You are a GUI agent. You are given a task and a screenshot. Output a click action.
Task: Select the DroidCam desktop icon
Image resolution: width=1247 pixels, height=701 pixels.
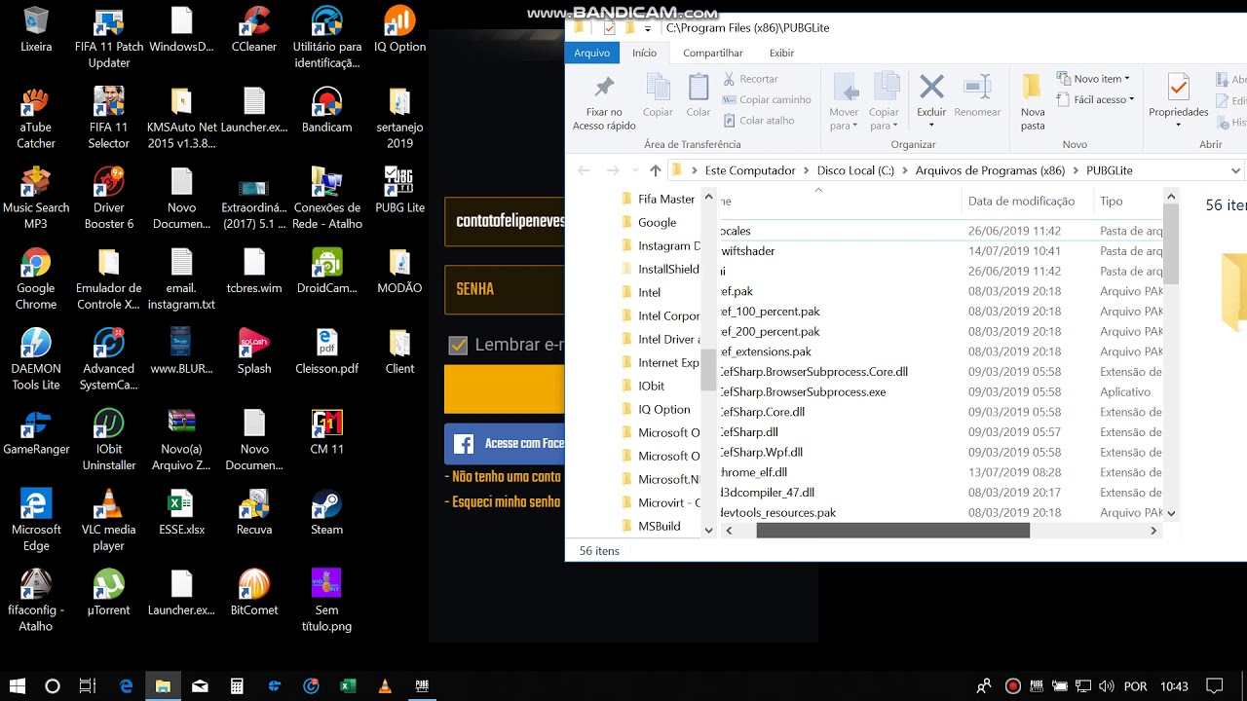pyautogui.click(x=326, y=271)
